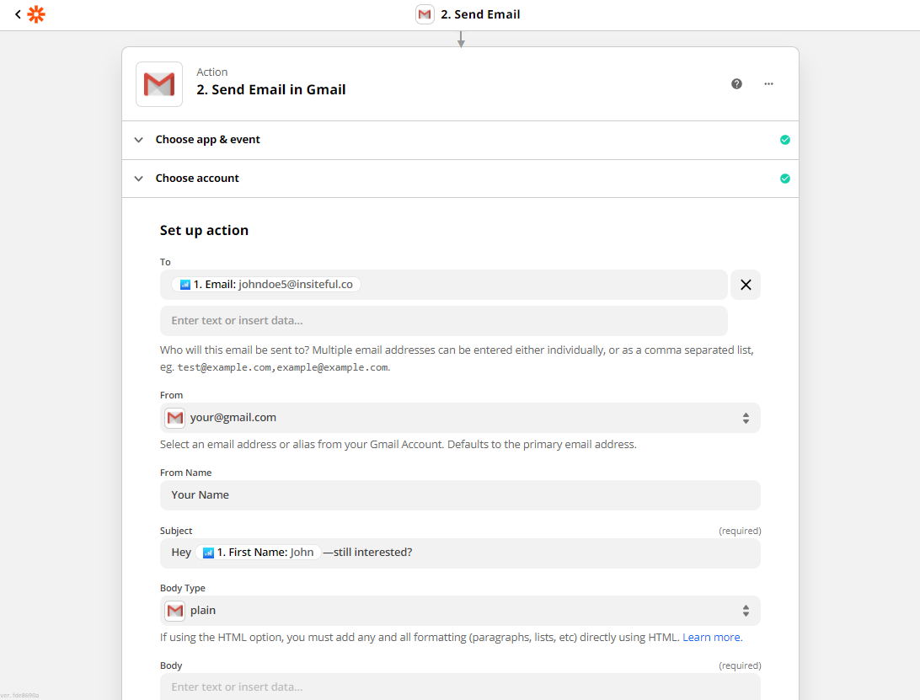Image resolution: width=920 pixels, height=700 pixels.
Task: Click the Gmail app icon in the action card
Action: [158, 84]
